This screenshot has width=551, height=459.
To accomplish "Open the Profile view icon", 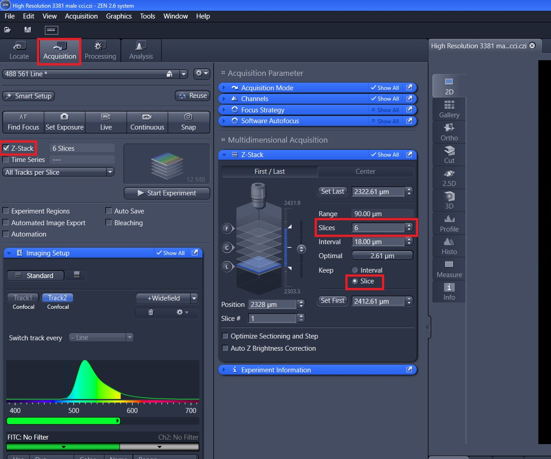I will tap(449, 219).
